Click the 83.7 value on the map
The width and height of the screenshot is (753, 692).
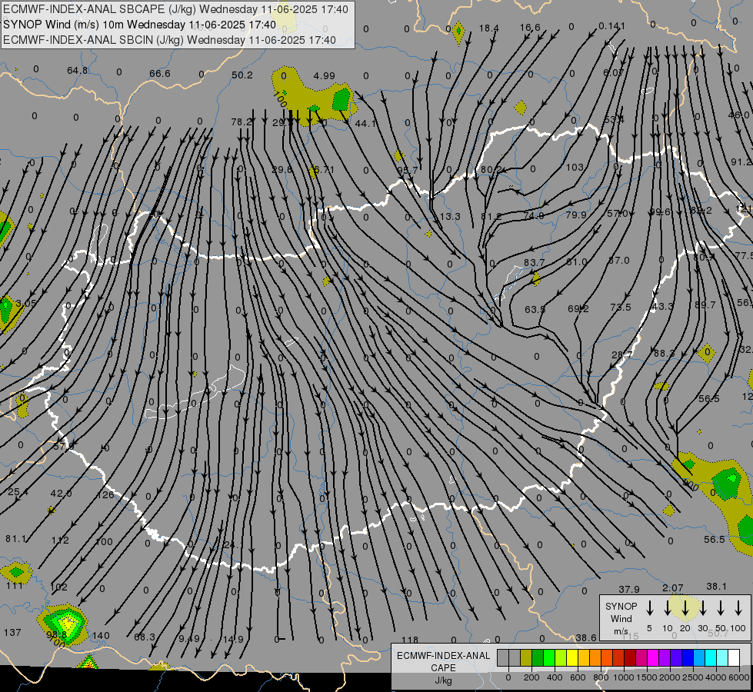[534, 263]
